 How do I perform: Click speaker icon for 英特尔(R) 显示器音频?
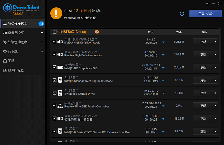point(60,118)
